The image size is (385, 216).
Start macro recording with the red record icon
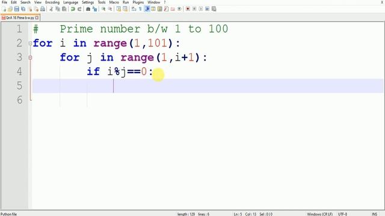(188, 9)
